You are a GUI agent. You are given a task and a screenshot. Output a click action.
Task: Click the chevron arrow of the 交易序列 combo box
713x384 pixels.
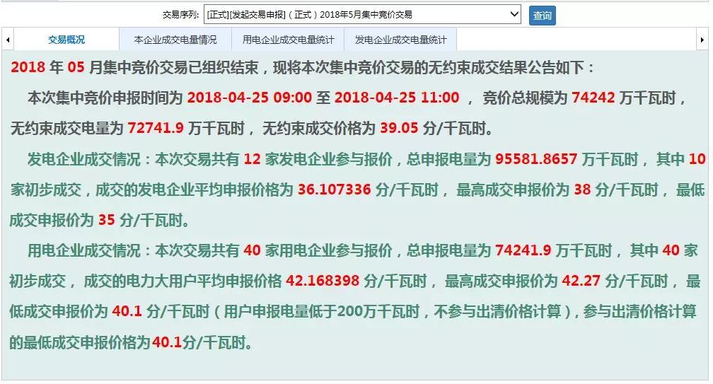pyautogui.click(x=514, y=14)
